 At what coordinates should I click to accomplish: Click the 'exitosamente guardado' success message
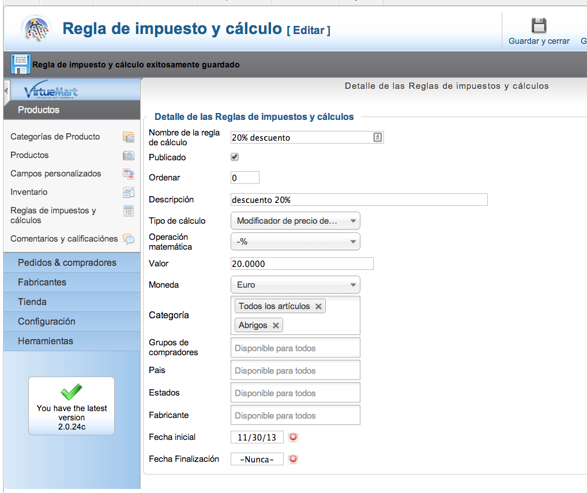point(136,65)
